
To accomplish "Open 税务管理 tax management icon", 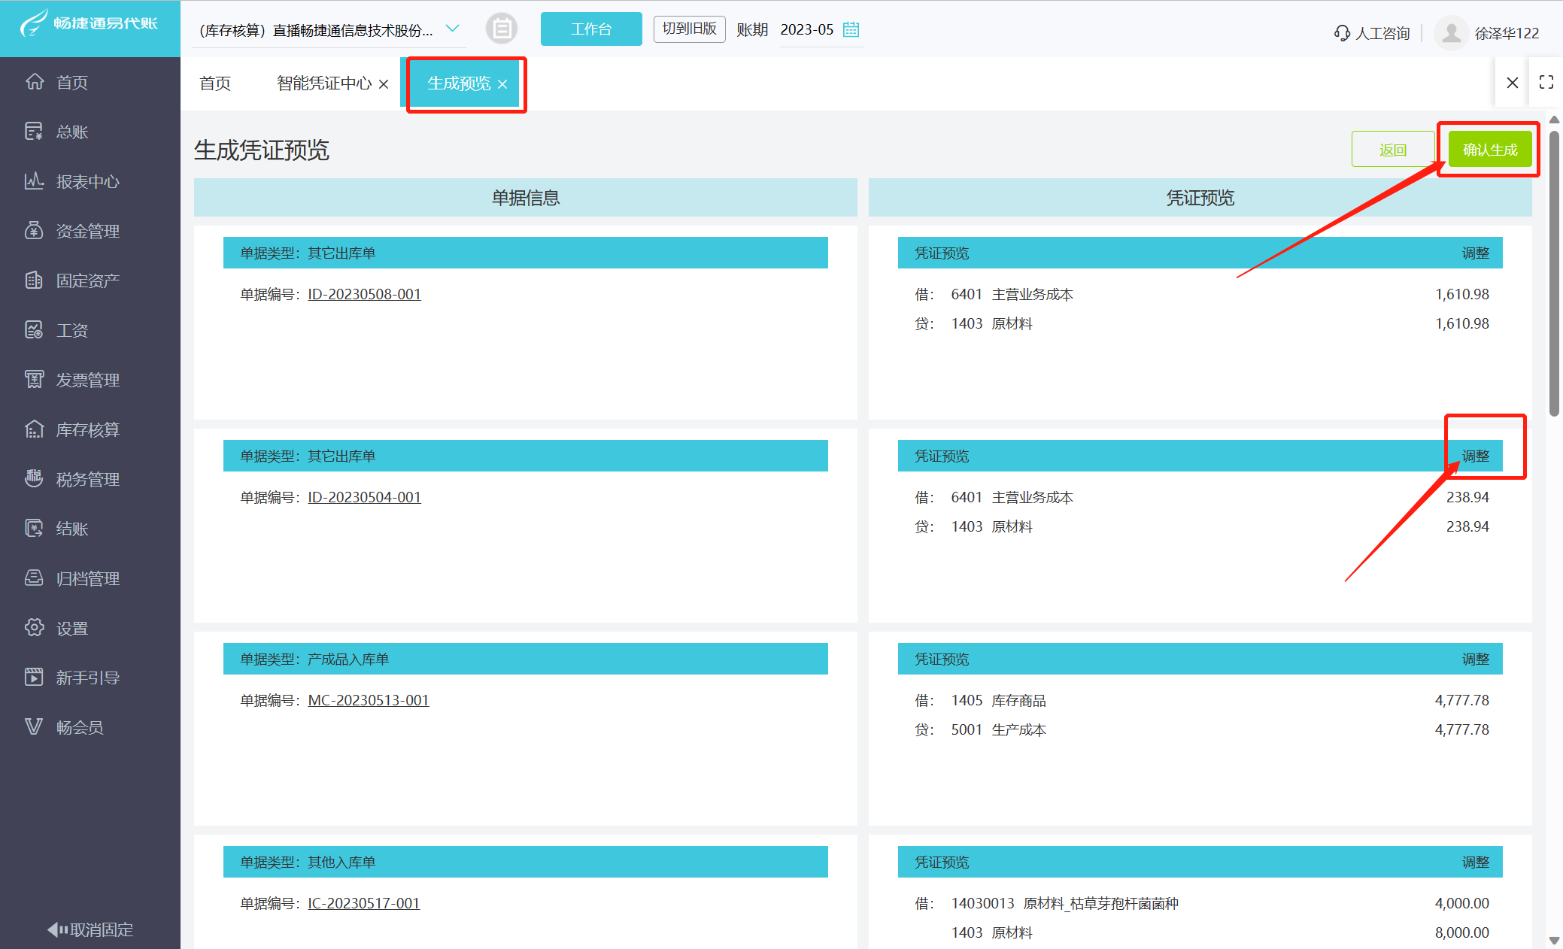I will [34, 479].
